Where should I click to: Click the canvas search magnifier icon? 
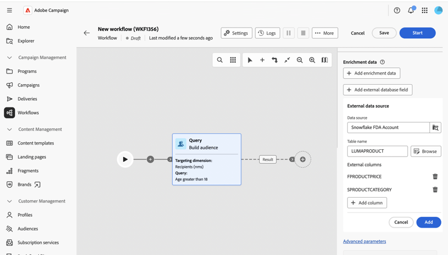click(220, 60)
